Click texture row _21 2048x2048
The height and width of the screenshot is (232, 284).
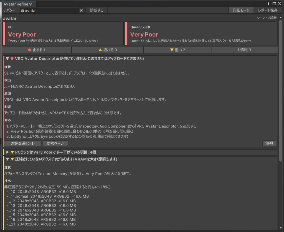[41, 224]
